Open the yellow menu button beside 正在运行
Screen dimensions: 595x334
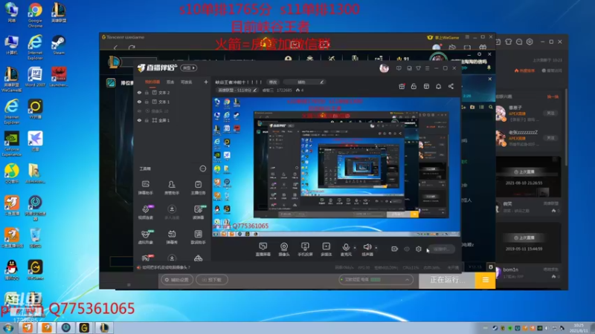[485, 280]
